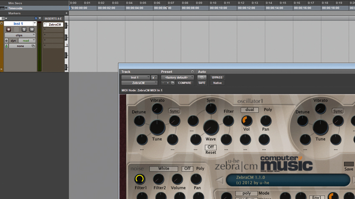Open the read automation mode selector

pos(27,41)
